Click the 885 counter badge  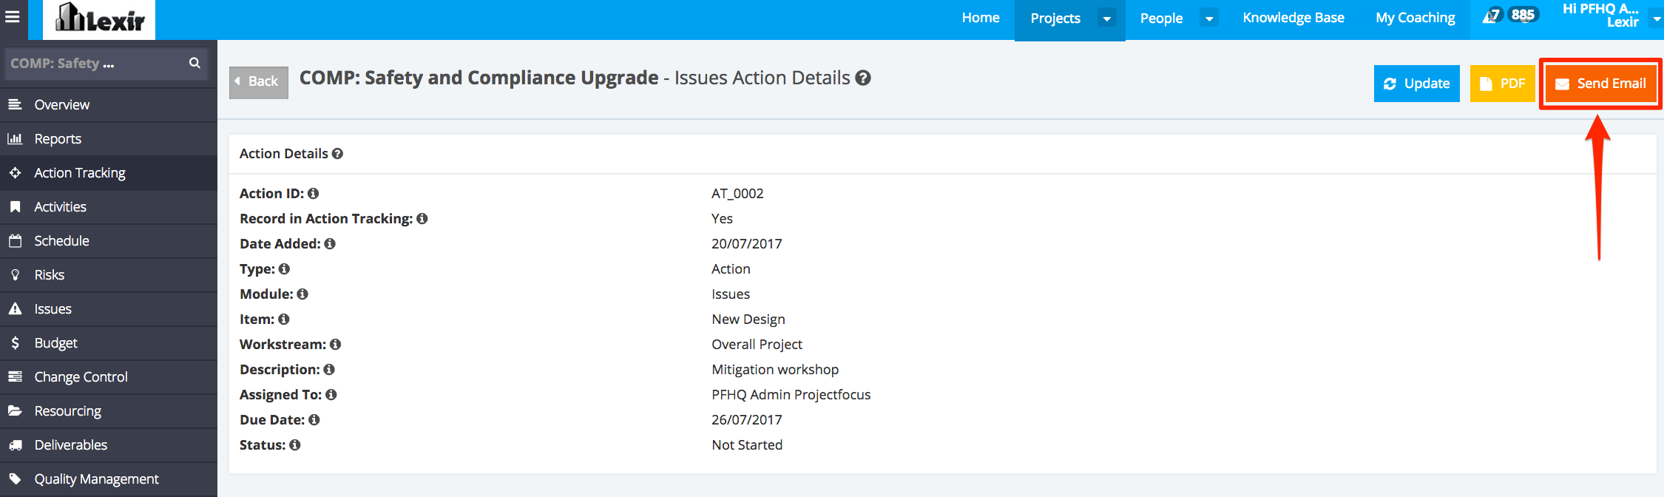[x=1523, y=15]
